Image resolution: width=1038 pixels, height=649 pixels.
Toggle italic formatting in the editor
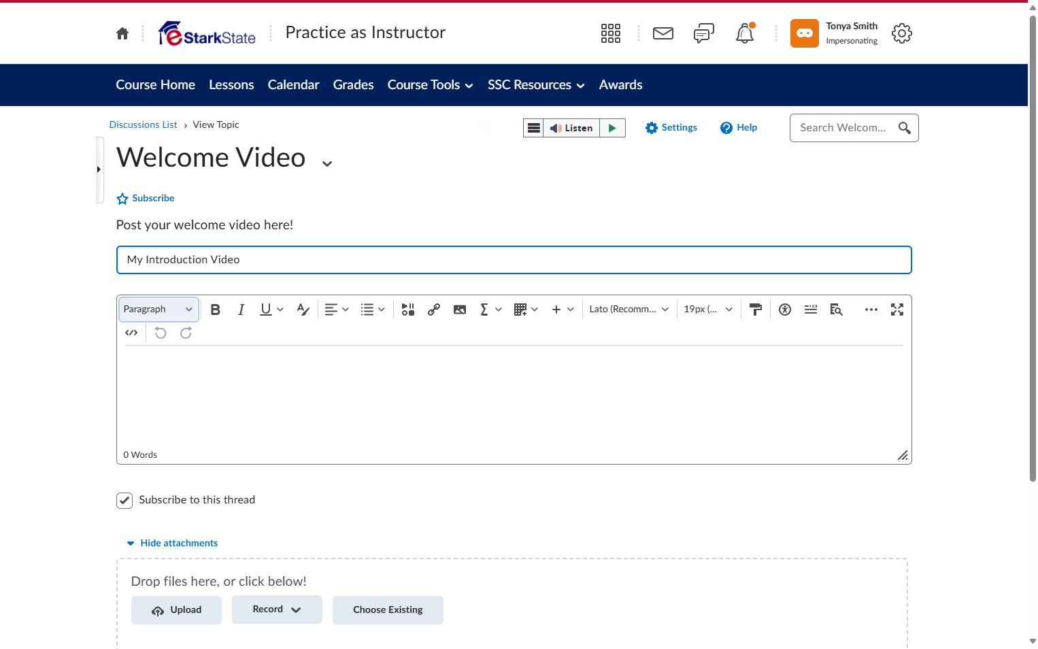[241, 310]
